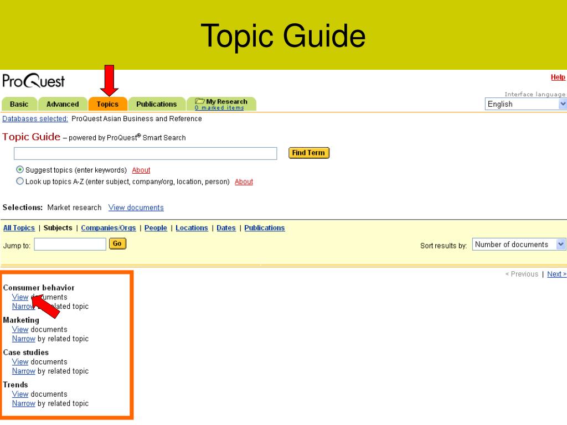The image size is (567, 425).
Task: Select Look up topics A-Z radio button
Action: pos(20,181)
